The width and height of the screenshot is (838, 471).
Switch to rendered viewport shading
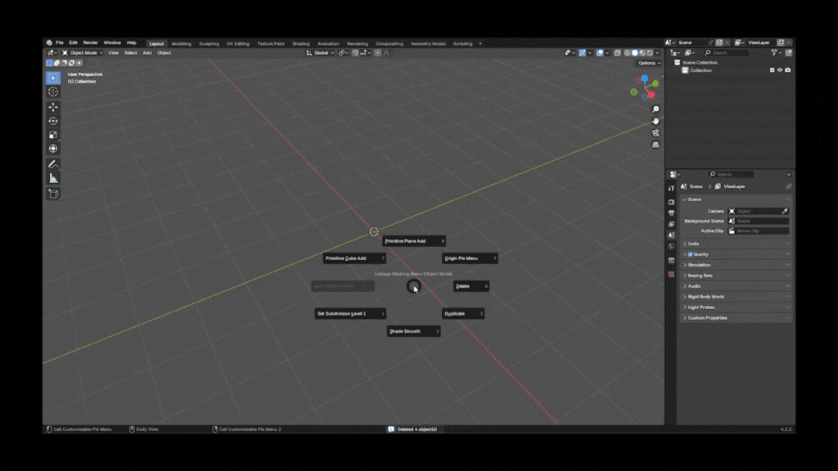pos(650,53)
